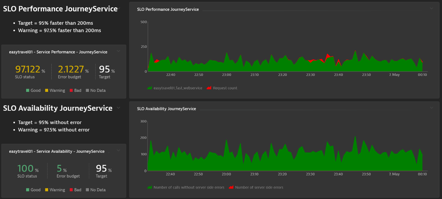Click the 23:00 label on the performance timeline
Viewport: 442px width, 199px height.
[226, 74]
